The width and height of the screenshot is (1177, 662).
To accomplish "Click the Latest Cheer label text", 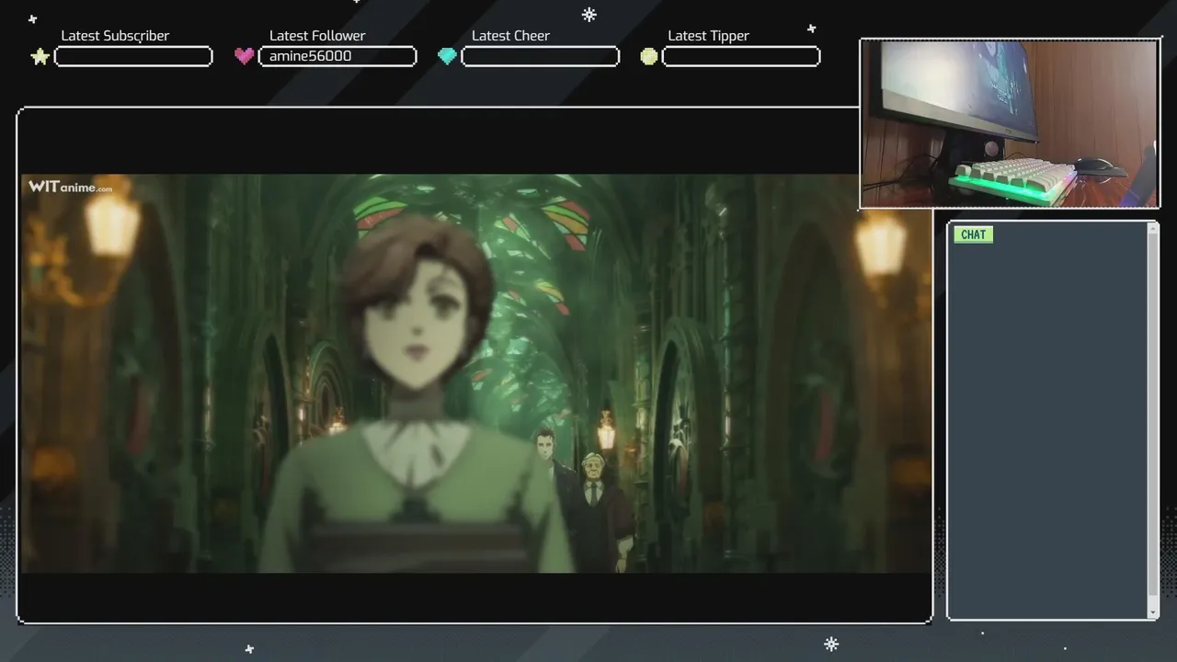I will (x=510, y=36).
